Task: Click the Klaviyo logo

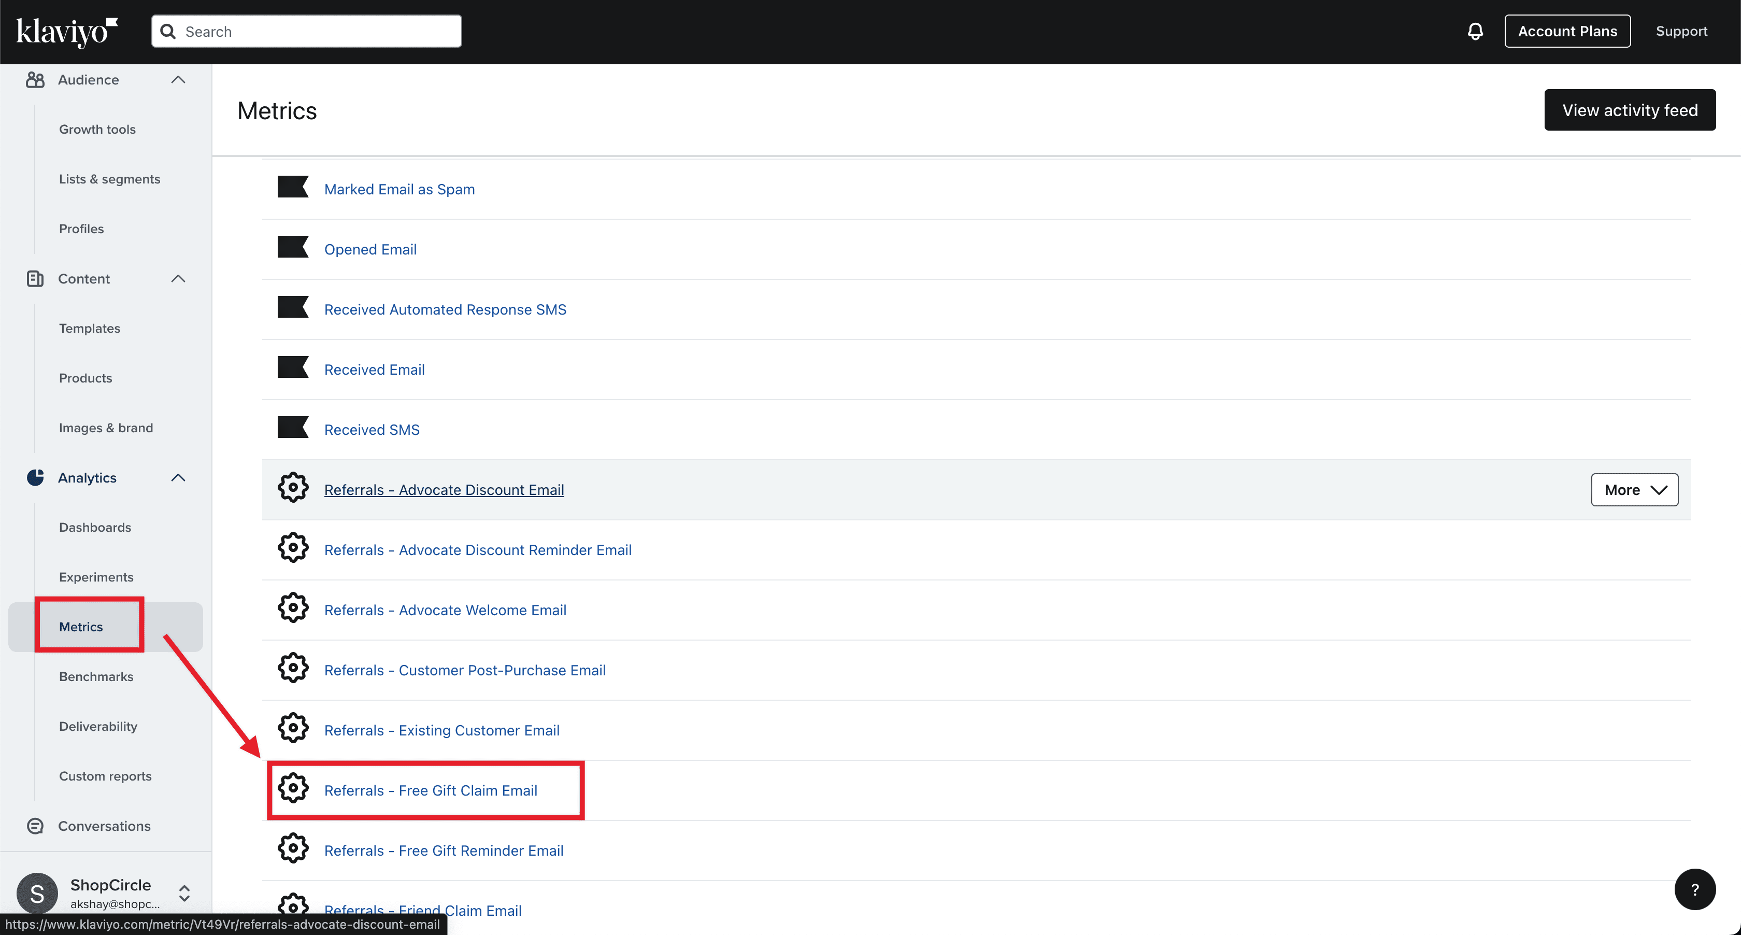Action: pyautogui.click(x=66, y=31)
